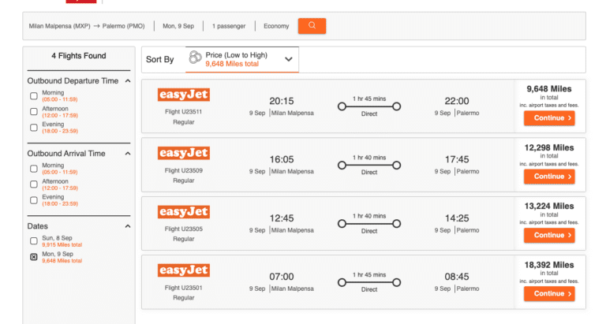Check Afternoon outbound departure time filter
Screen dimensions: 606x324
[34, 112]
